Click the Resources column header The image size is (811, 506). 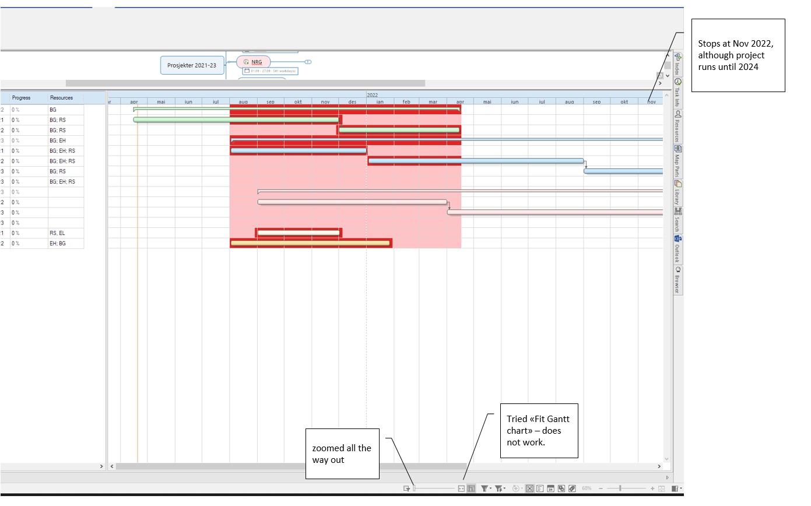(x=65, y=97)
